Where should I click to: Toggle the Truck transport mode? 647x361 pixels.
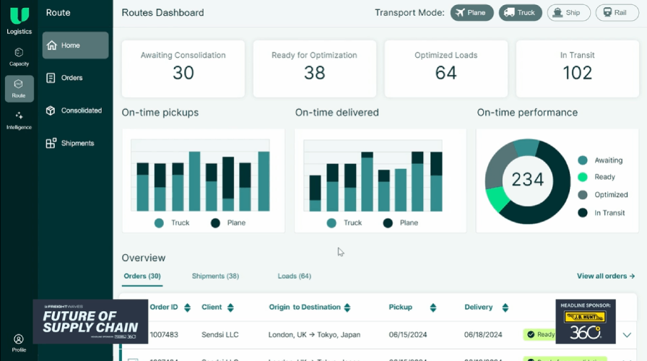tap(520, 12)
